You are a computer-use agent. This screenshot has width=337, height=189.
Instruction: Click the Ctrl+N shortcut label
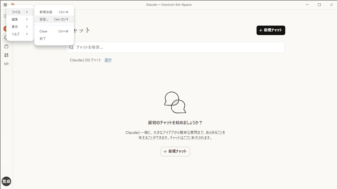pyautogui.click(x=63, y=12)
